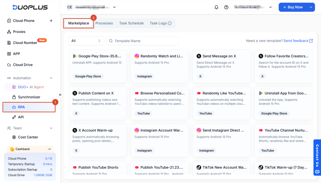Click the help question mark icon
The image size is (321, 183).
click(x=226, y=7)
